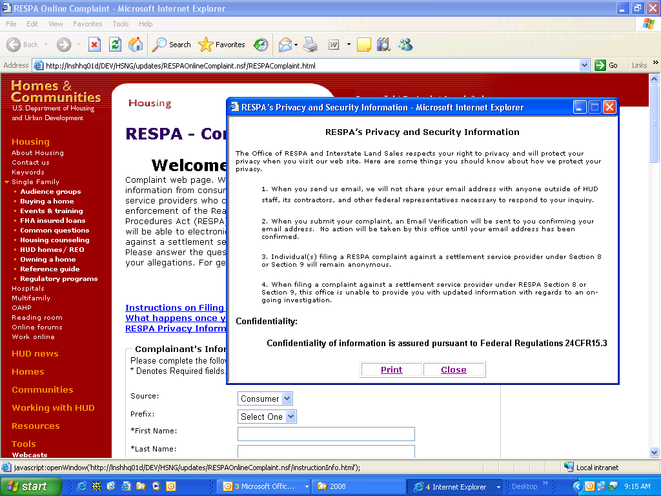The image size is (661, 496).
Task: Click the History clock icon
Action: pyautogui.click(x=261, y=45)
